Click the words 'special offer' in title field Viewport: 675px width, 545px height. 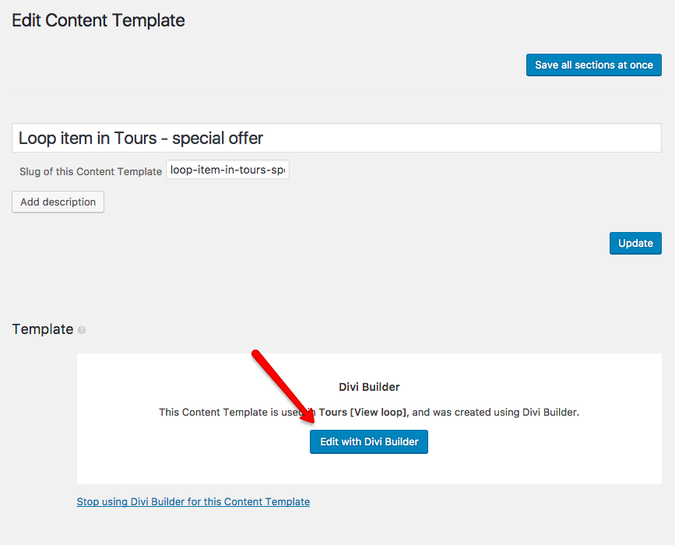(x=217, y=139)
